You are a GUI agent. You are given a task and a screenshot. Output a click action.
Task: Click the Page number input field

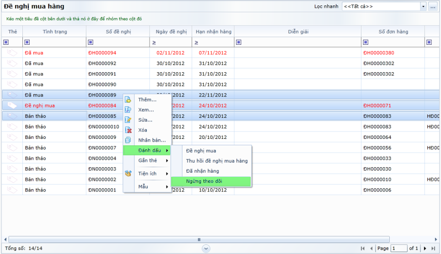coord(399,249)
